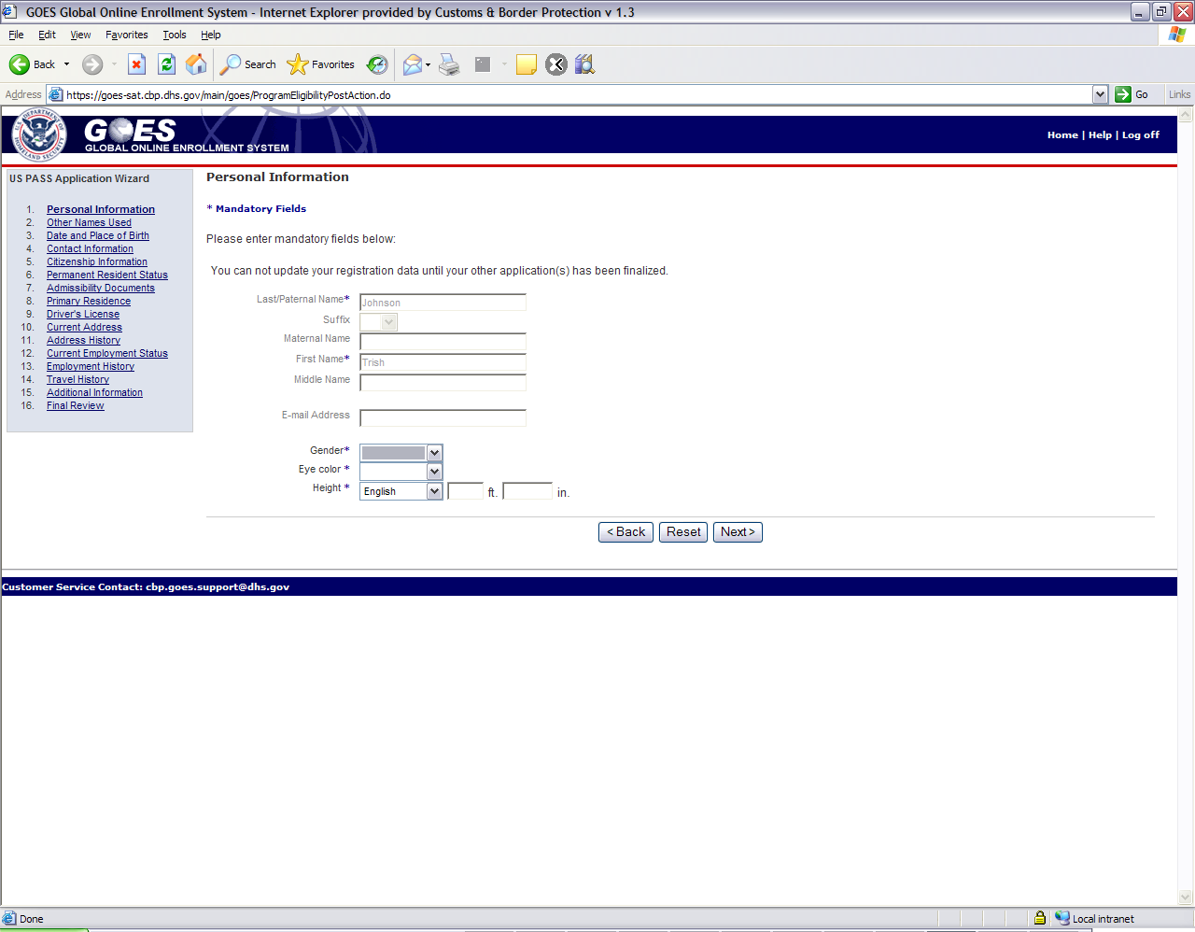This screenshot has width=1195, height=932.
Task: Click the browser Stop icon
Action: coord(136,64)
